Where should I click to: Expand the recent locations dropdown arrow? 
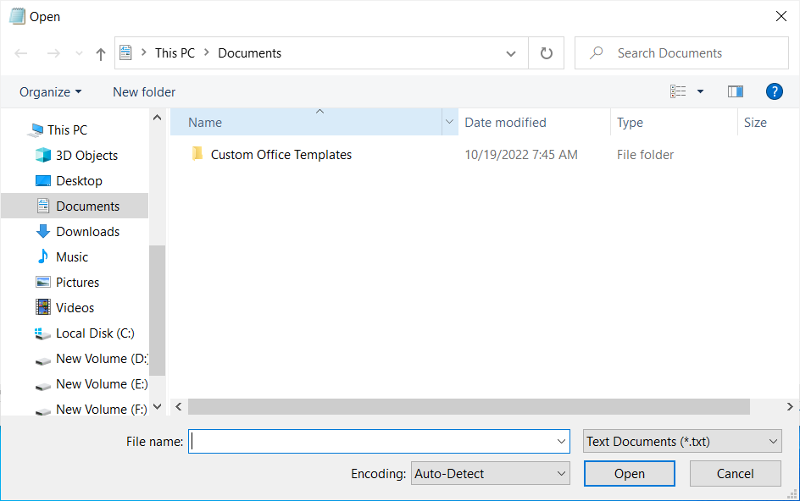point(78,53)
